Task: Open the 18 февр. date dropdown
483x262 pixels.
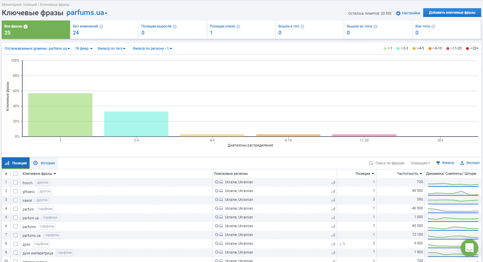Action: [84, 49]
